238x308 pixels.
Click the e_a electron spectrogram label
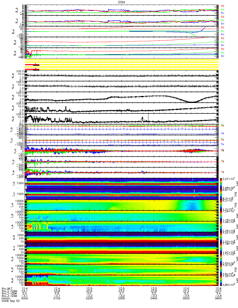(x=12, y=259)
